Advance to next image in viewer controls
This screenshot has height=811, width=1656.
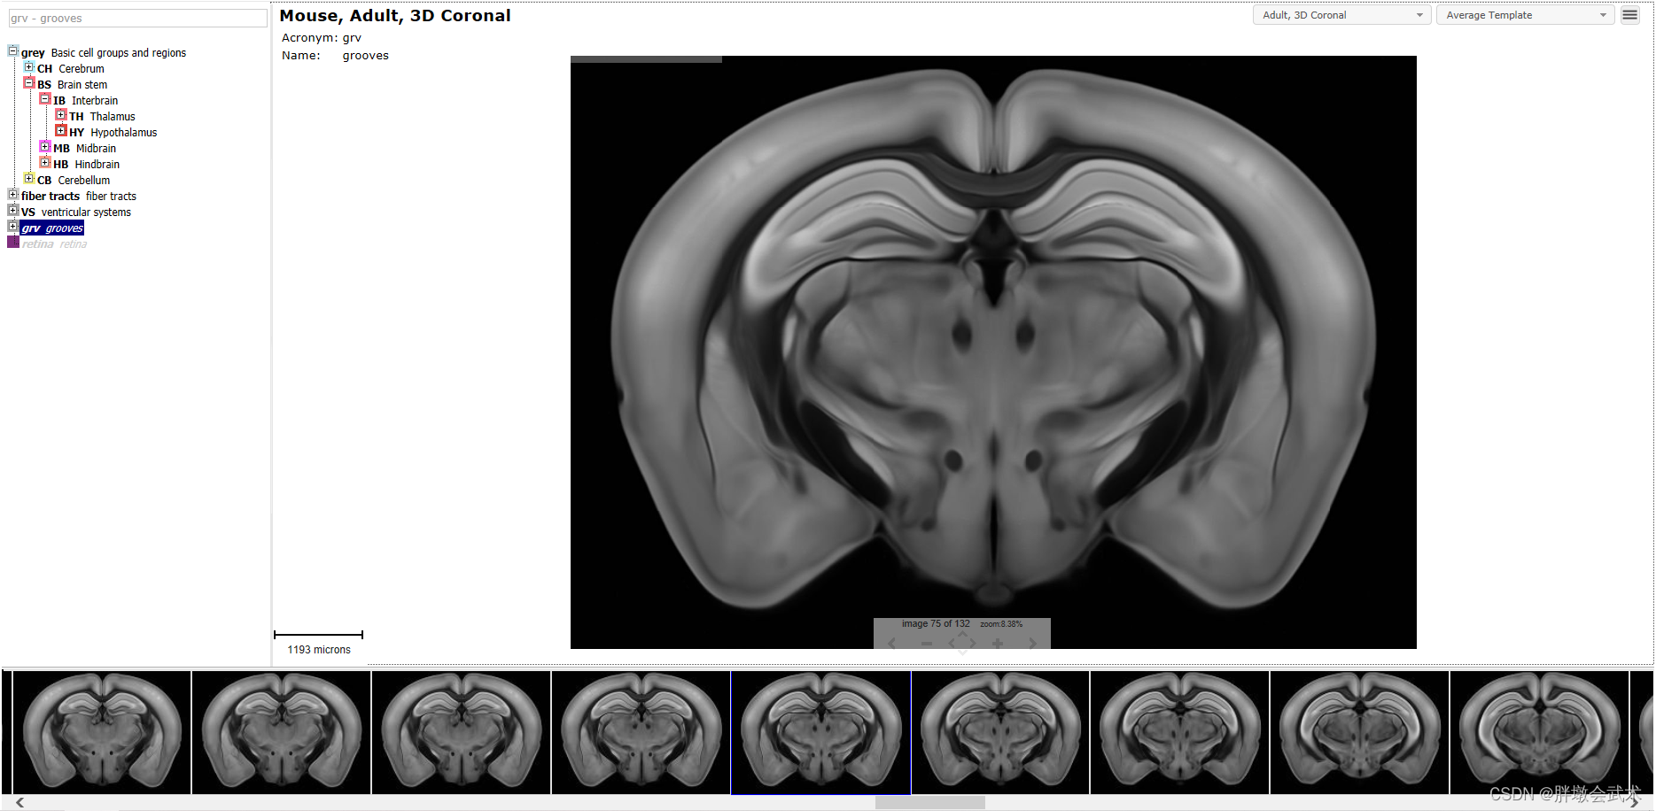(1032, 644)
